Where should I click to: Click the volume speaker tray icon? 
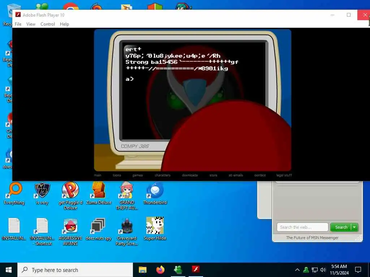323,270
